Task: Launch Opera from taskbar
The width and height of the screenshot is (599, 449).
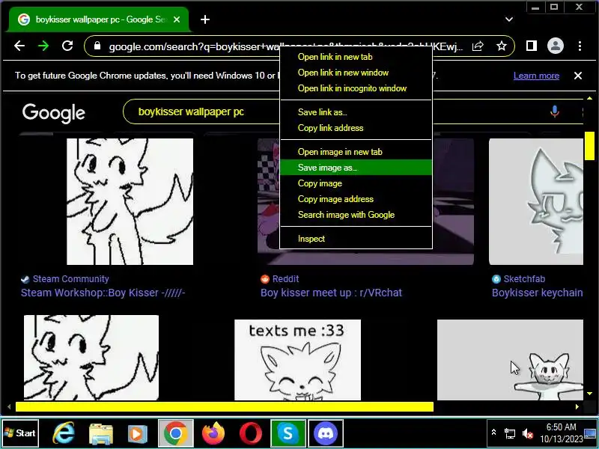Action: tap(251, 434)
